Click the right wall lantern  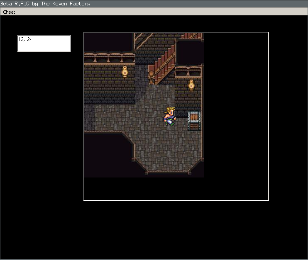pyautogui.click(x=191, y=85)
